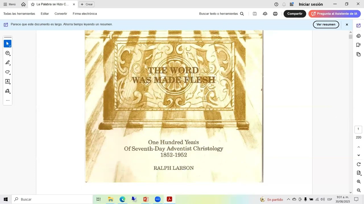Click the Crear button

[x=86, y=4]
